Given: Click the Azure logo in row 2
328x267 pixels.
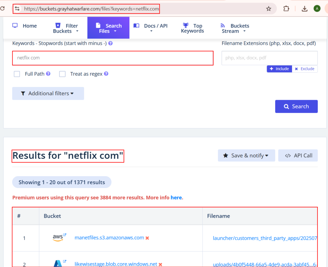Looking at the screenshot, I should click(58, 263).
